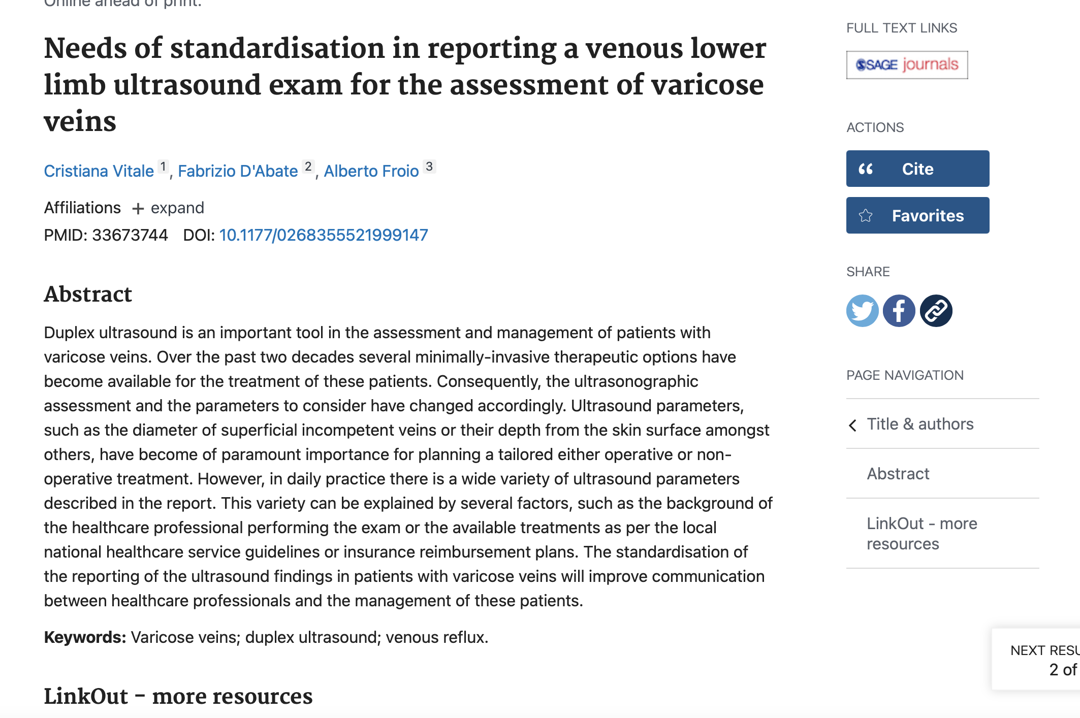This screenshot has height=718, width=1080.
Task: Click affiliation superscript 1 after Vitale
Action: tap(163, 167)
